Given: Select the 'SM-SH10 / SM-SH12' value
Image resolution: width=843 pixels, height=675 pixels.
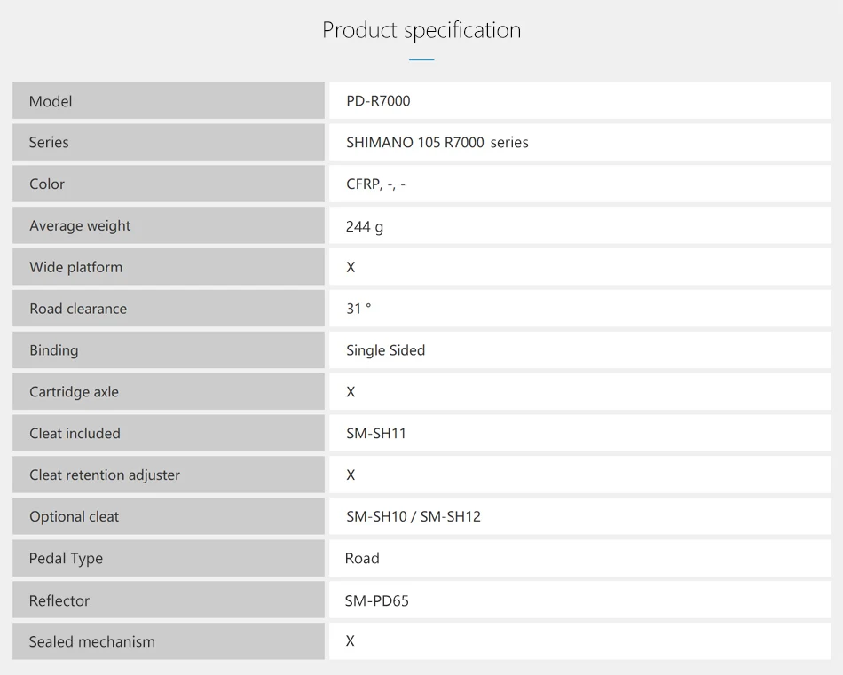Looking at the screenshot, I should [413, 516].
